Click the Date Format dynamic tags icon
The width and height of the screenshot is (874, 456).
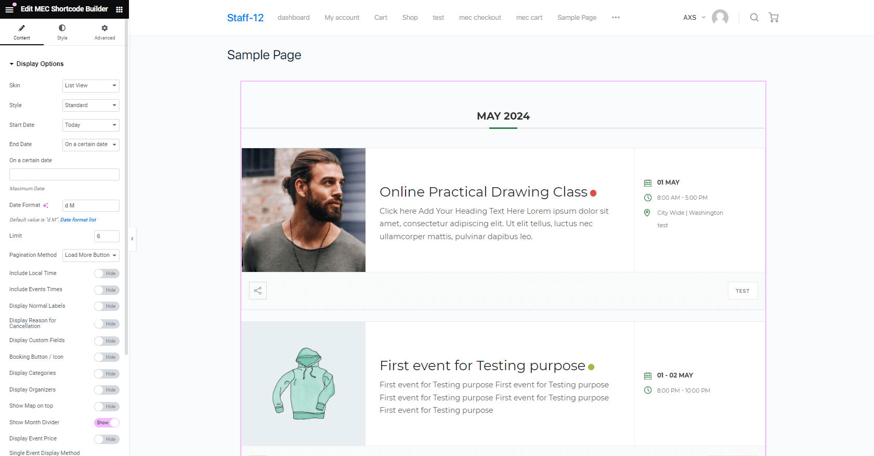click(46, 205)
